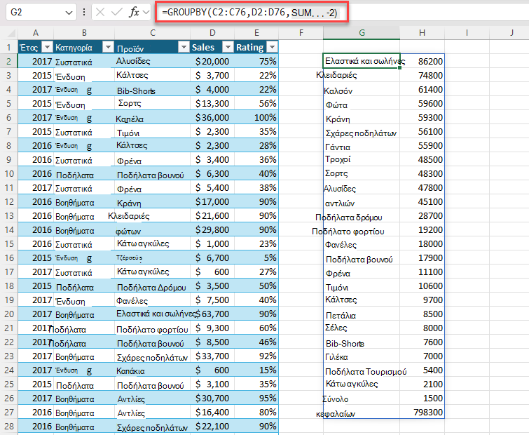Click the $36,000 sales cell
Screen dimensions: 529x435
tap(212, 117)
